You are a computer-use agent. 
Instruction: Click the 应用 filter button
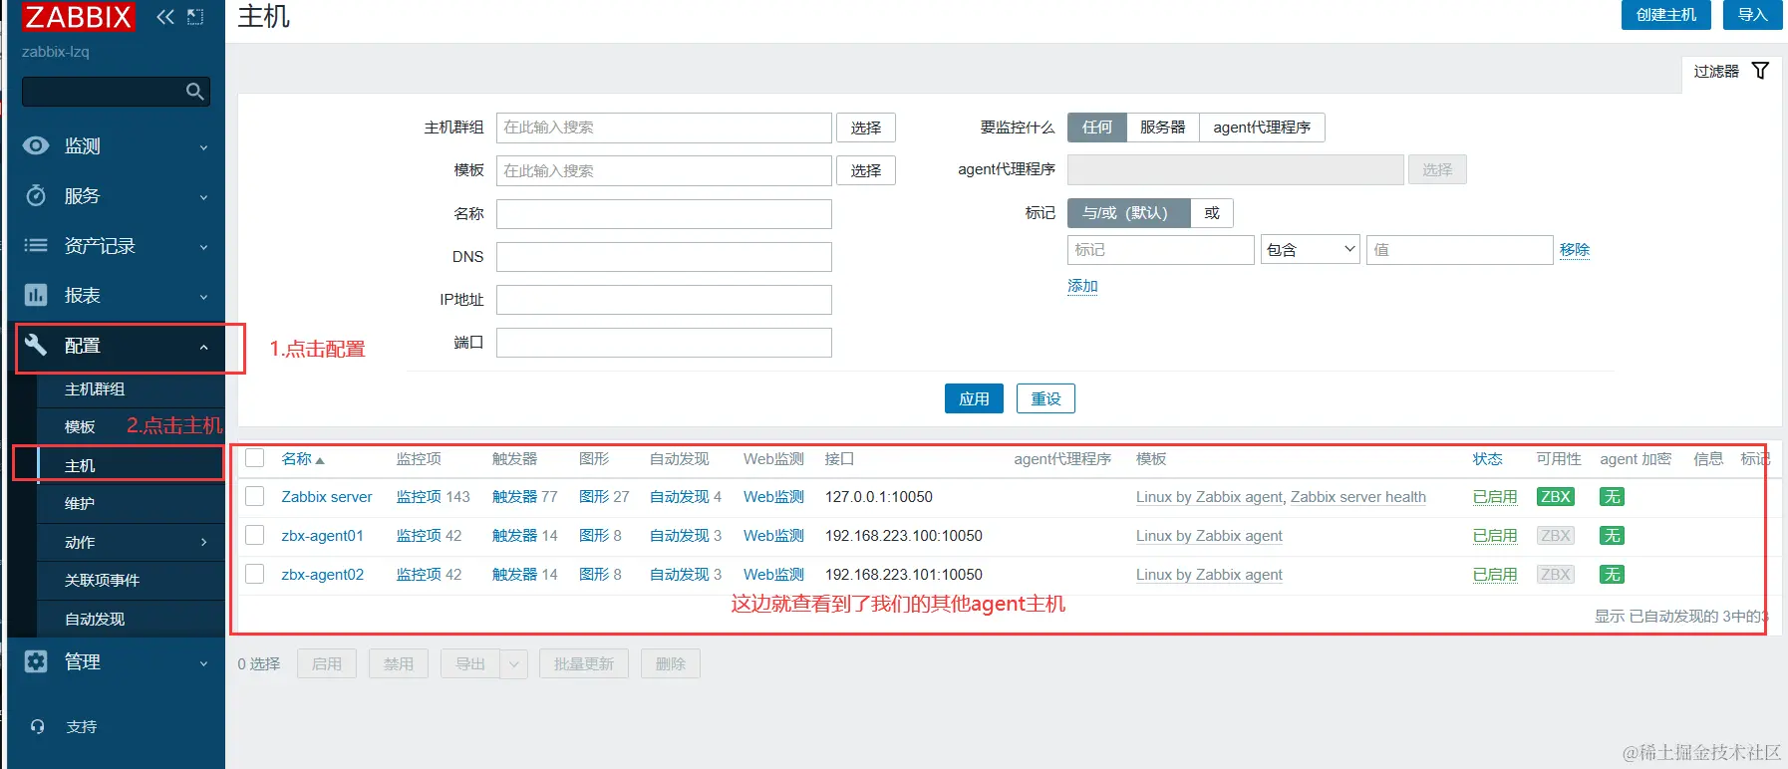974,398
